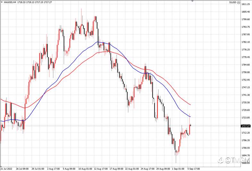
Task: Click the 24 Aug 17:00 time axis label
Action: pyautogui.click(x=147, y=169)
